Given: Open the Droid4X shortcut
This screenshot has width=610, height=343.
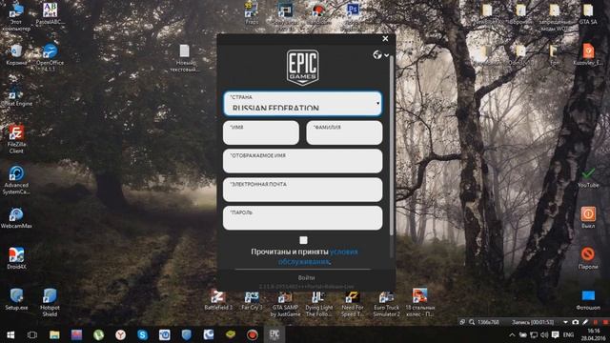Looking at the screenshot, I should 16,259.
